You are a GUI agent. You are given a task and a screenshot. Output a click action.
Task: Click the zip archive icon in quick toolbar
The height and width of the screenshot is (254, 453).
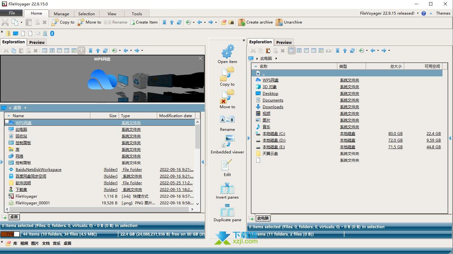pos(9,33)
